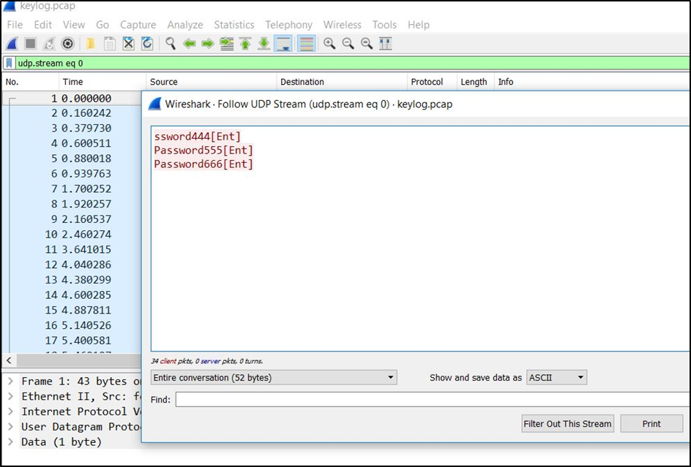Viewport: 691px width, 467px height.
Task: Expand the Ethernet II details row
Action: point(11,397)
